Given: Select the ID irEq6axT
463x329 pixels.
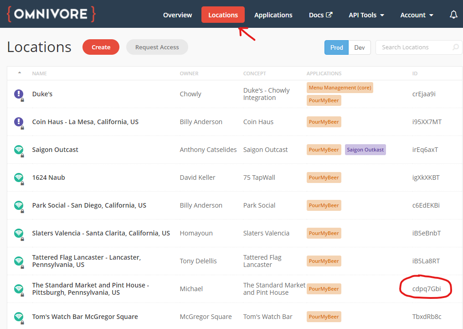Looking at the screenshot, I should tap(425, 150).
